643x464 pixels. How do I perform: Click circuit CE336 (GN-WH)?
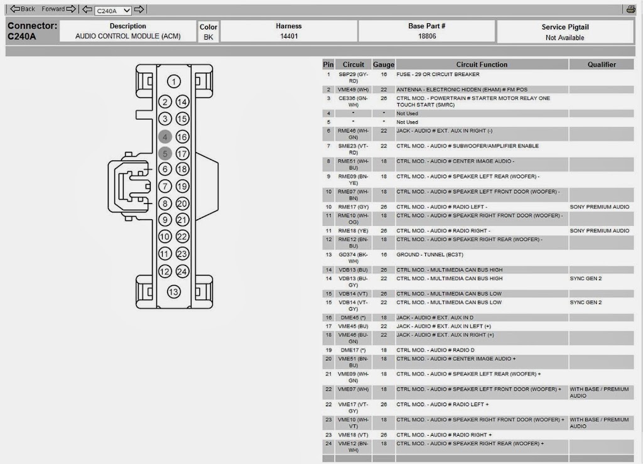click(353, 101)
